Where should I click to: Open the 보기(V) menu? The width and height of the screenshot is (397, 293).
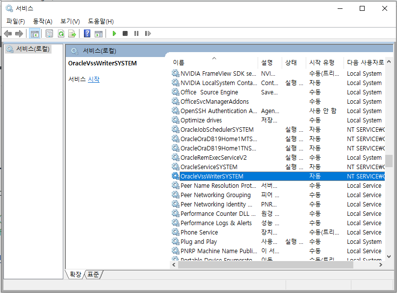click(x=70, y=21)
